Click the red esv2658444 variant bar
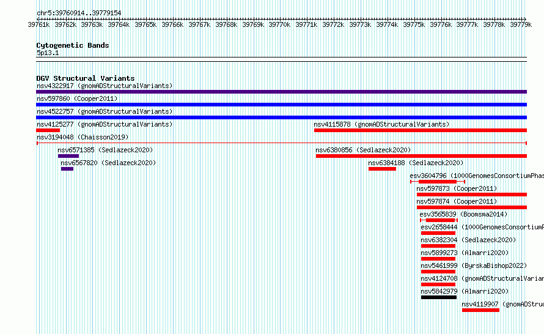Screen dimensions: 544x334 (x=438, y=233)
